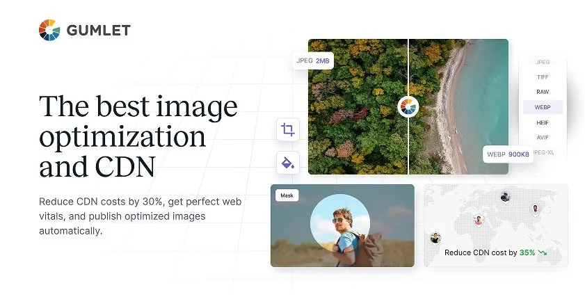Click the GUMLET brand name text
Image resolution: width=585 pixels, height=306 pixels.
[99, 30]
